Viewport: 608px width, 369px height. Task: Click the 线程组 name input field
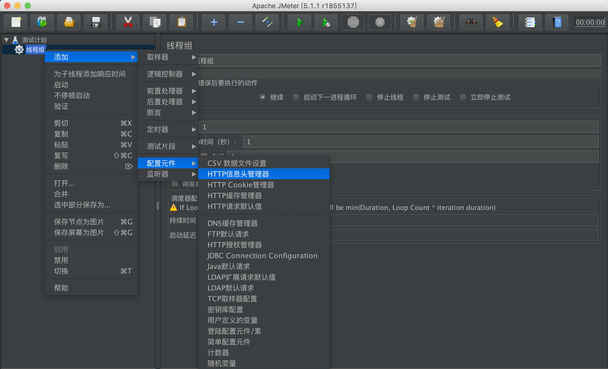coord(399,61)
